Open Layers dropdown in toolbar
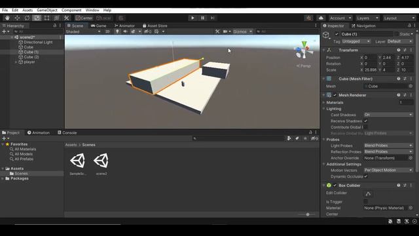The height and width of the screenshot is (236, 419). pyautogui.click(x=367, y=18)
